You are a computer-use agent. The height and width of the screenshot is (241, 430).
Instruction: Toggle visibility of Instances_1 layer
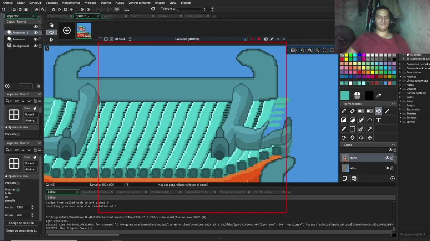tap(35, 32)
